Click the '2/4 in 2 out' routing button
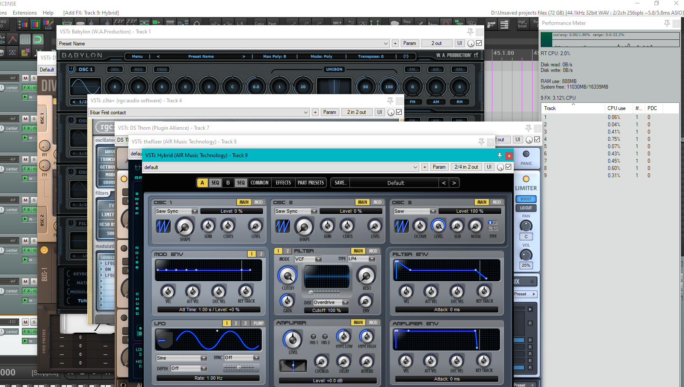The height and width of the screenshot is (387, 684). [x=466, y=167]
